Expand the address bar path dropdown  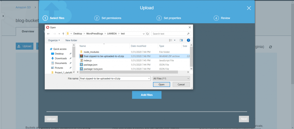pos(144,34)
